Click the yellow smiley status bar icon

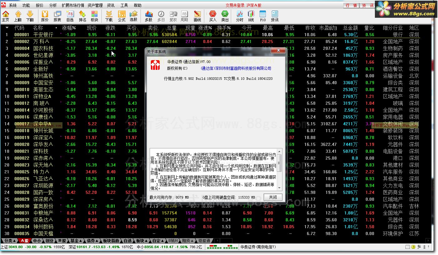(413, 247)
